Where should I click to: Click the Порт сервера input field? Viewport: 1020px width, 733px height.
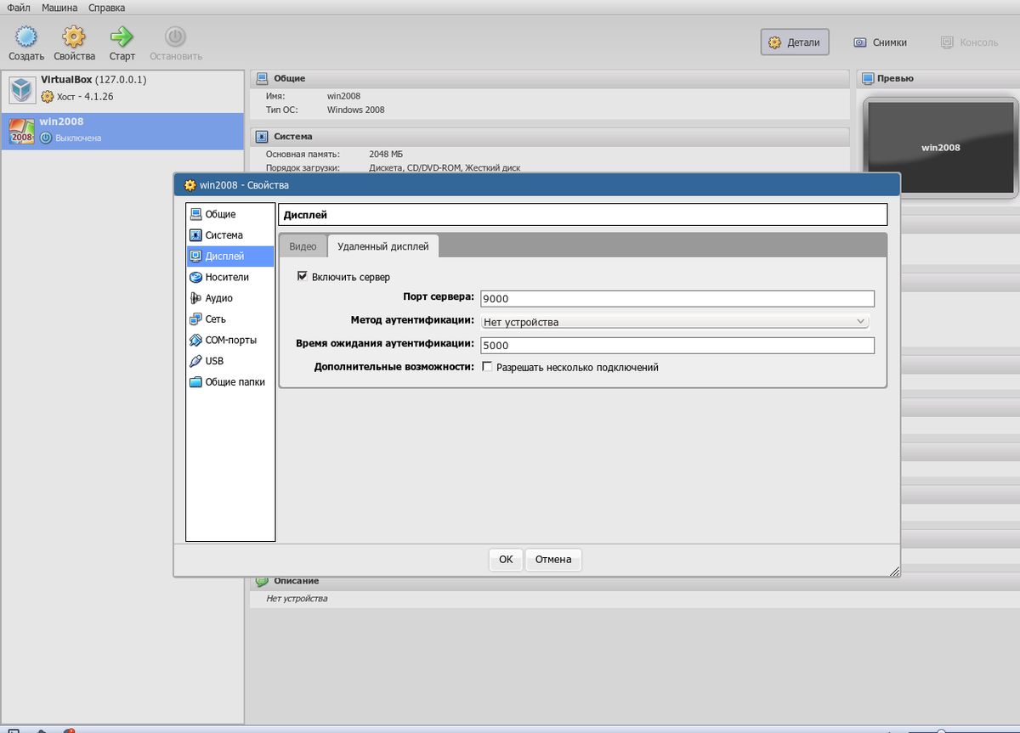677,298
